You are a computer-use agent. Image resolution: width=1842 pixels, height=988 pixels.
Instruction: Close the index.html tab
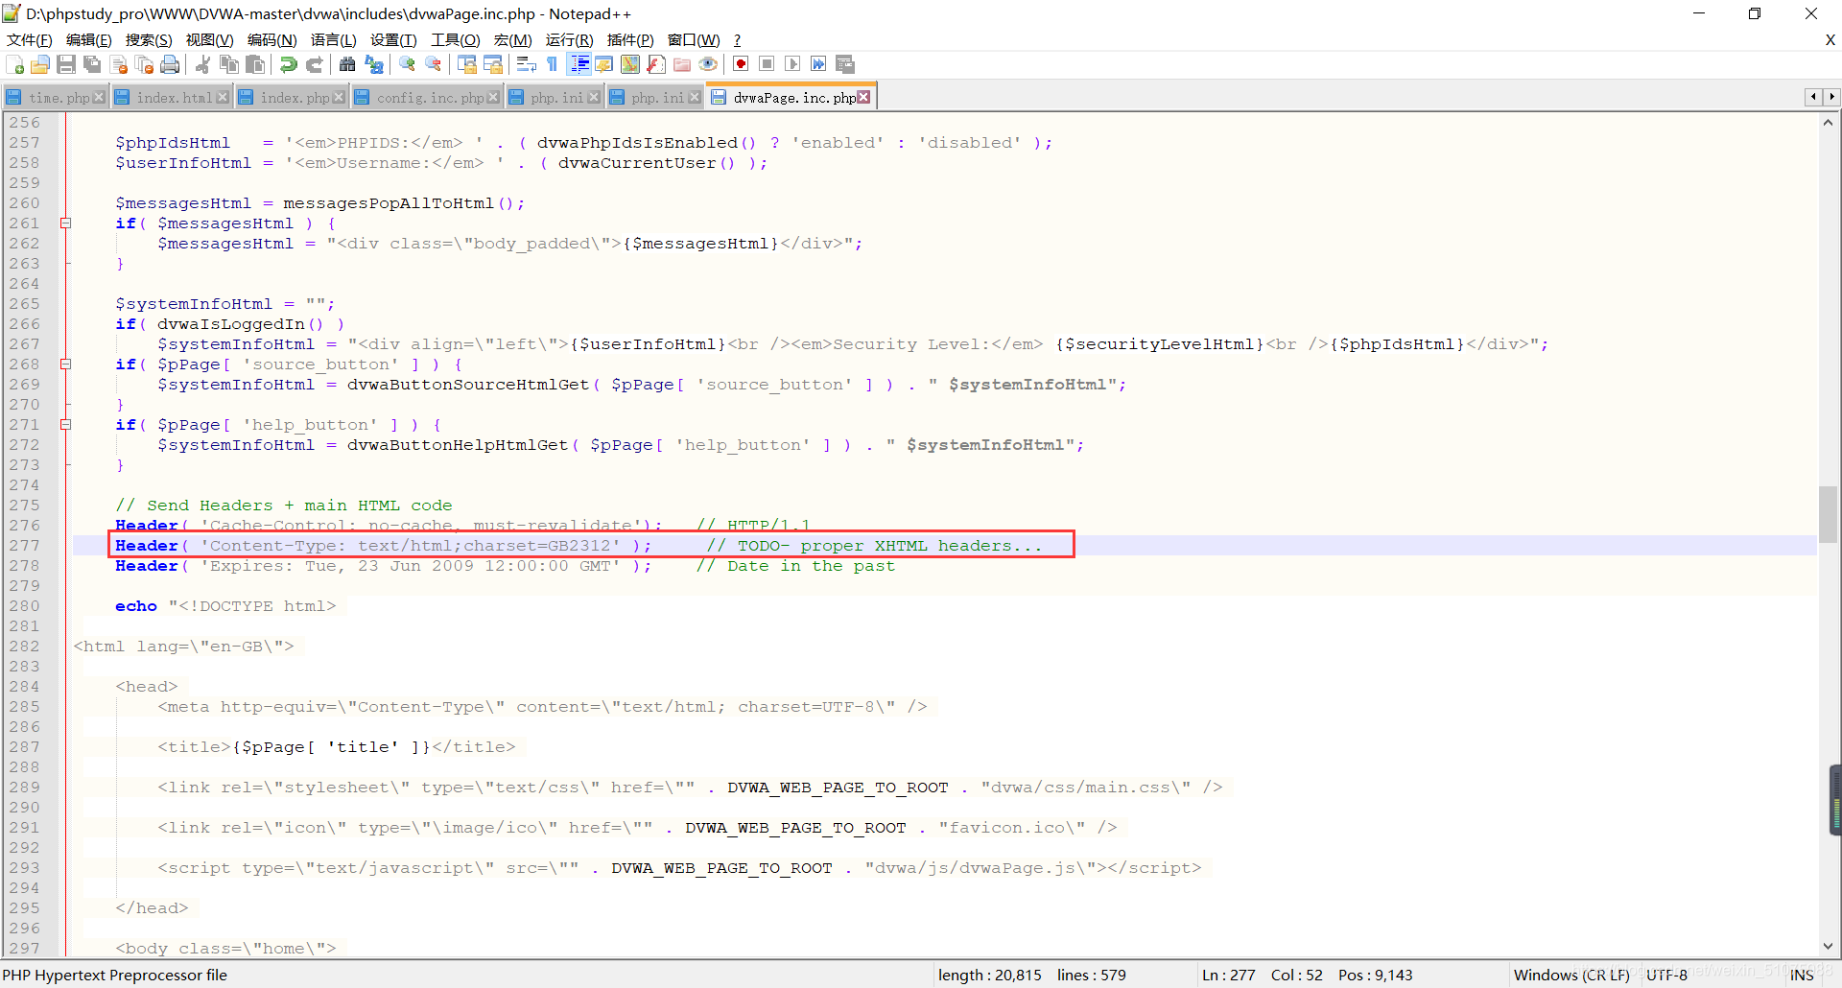223,98
